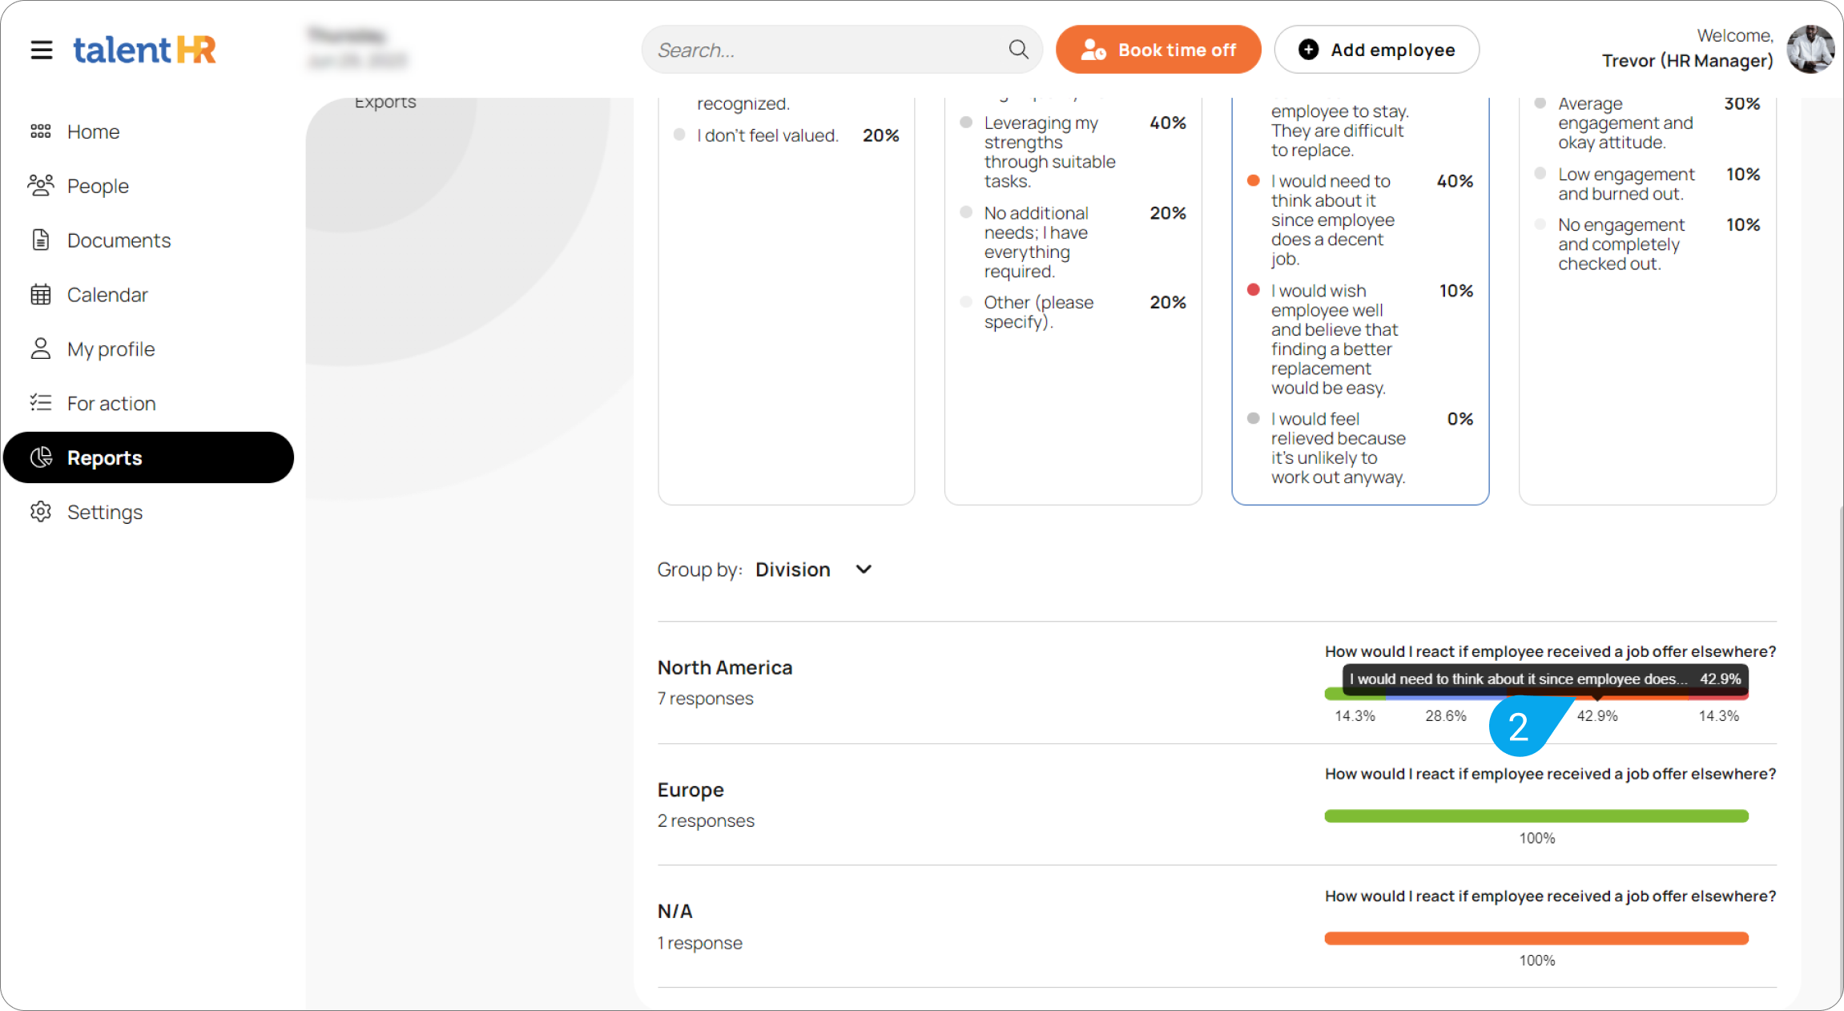
Task: Click the search magnifier icon
Action: point(1018,50)
